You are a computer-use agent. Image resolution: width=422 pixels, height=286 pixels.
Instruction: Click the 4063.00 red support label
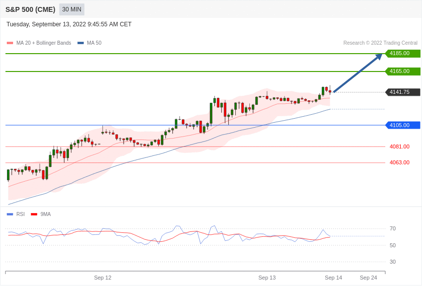click(400, 162)
